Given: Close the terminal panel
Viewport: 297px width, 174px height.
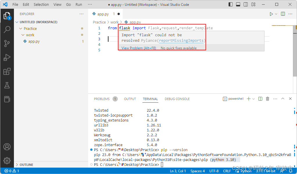Looking at the screenshot, I should 290,99.
